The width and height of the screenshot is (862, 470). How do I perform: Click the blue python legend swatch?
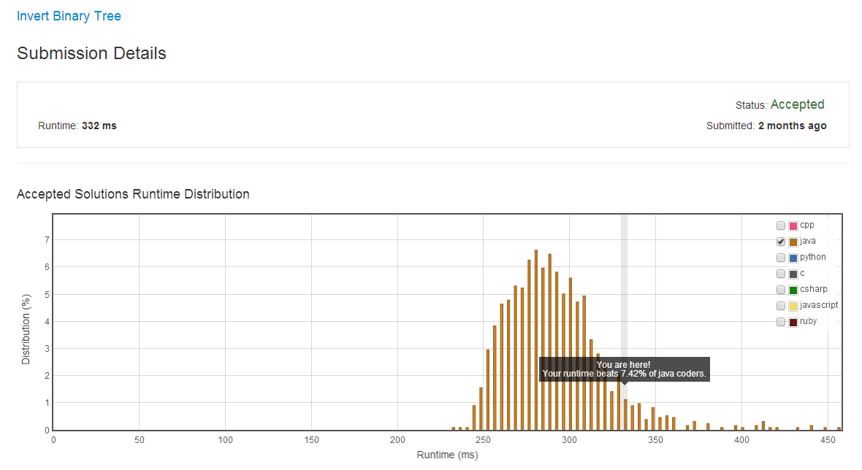(x=793, y=258)
